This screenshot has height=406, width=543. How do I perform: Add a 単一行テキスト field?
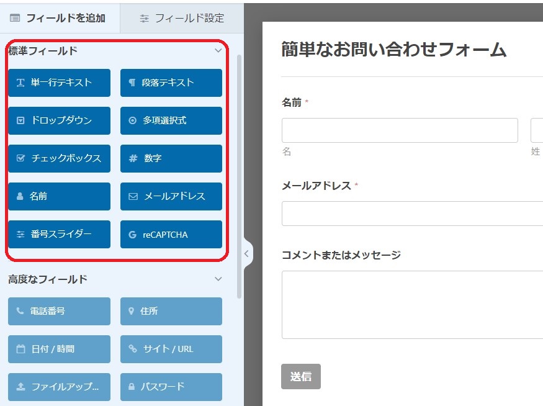(60, 83)
